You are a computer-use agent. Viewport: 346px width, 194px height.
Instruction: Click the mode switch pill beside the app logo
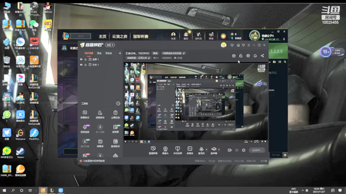coord(110,45)
